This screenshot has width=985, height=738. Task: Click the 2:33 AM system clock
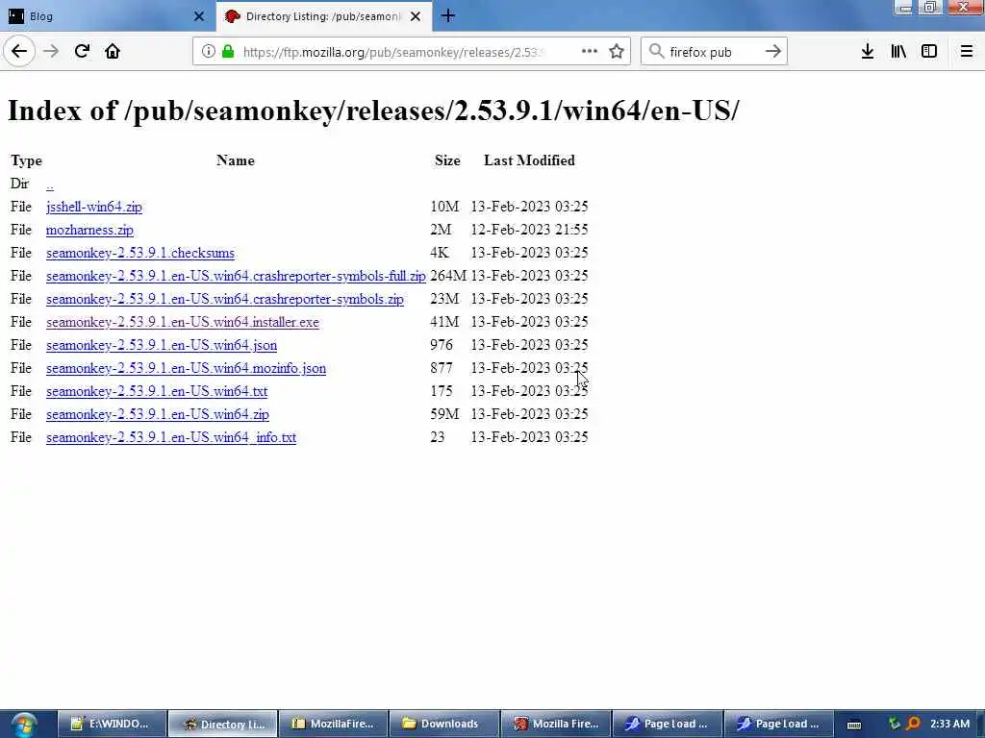coord(949,724)
